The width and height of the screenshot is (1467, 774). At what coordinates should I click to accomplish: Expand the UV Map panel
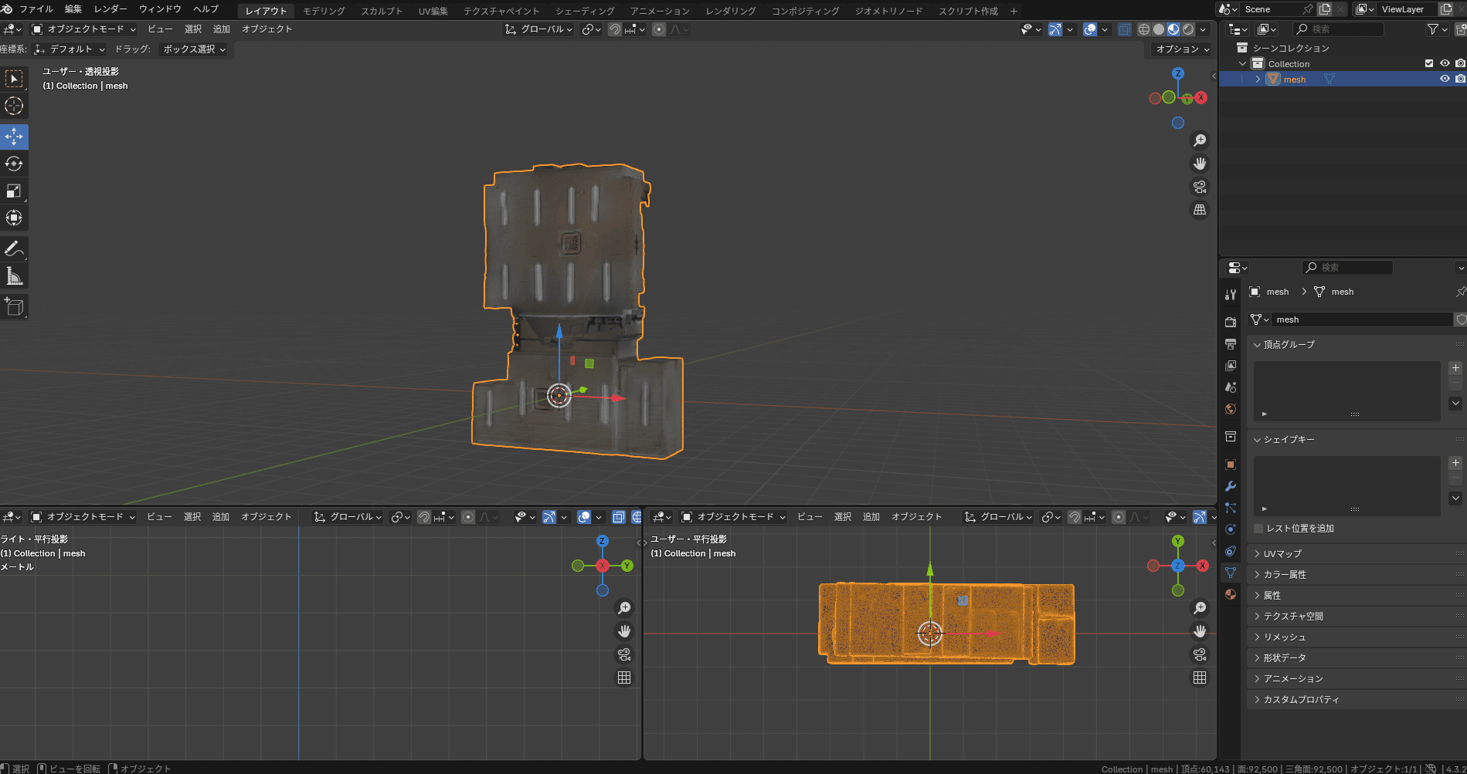click(1282, 553)
